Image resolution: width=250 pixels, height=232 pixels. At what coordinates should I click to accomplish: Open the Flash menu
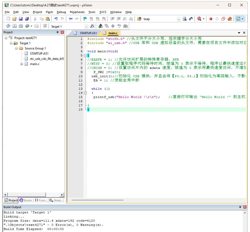(x=49, y=12)
